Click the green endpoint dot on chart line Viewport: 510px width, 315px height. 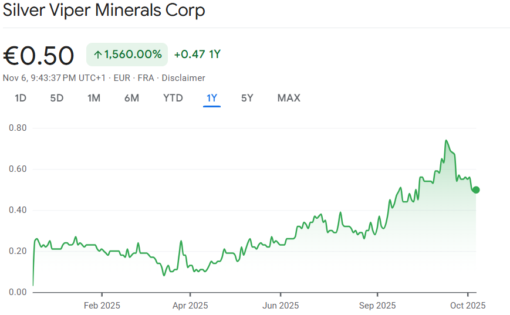click(x=476, y=189)
